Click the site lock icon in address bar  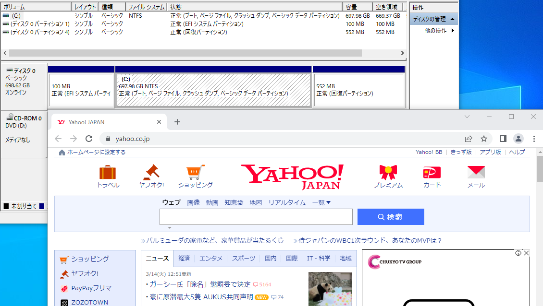[108, 139]
